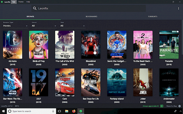
Task: Open The Call of the Wild poster
Action: point(65,45)
